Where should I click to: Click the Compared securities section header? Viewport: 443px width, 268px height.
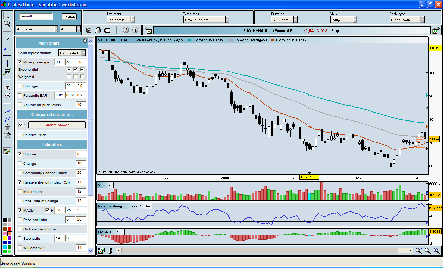click(52, 114)
